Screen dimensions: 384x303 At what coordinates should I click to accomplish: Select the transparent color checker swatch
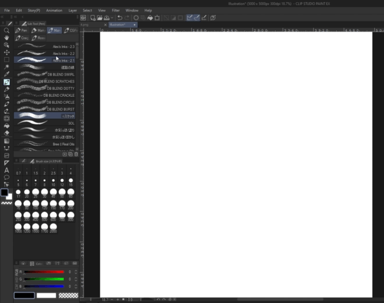point(6,203)
